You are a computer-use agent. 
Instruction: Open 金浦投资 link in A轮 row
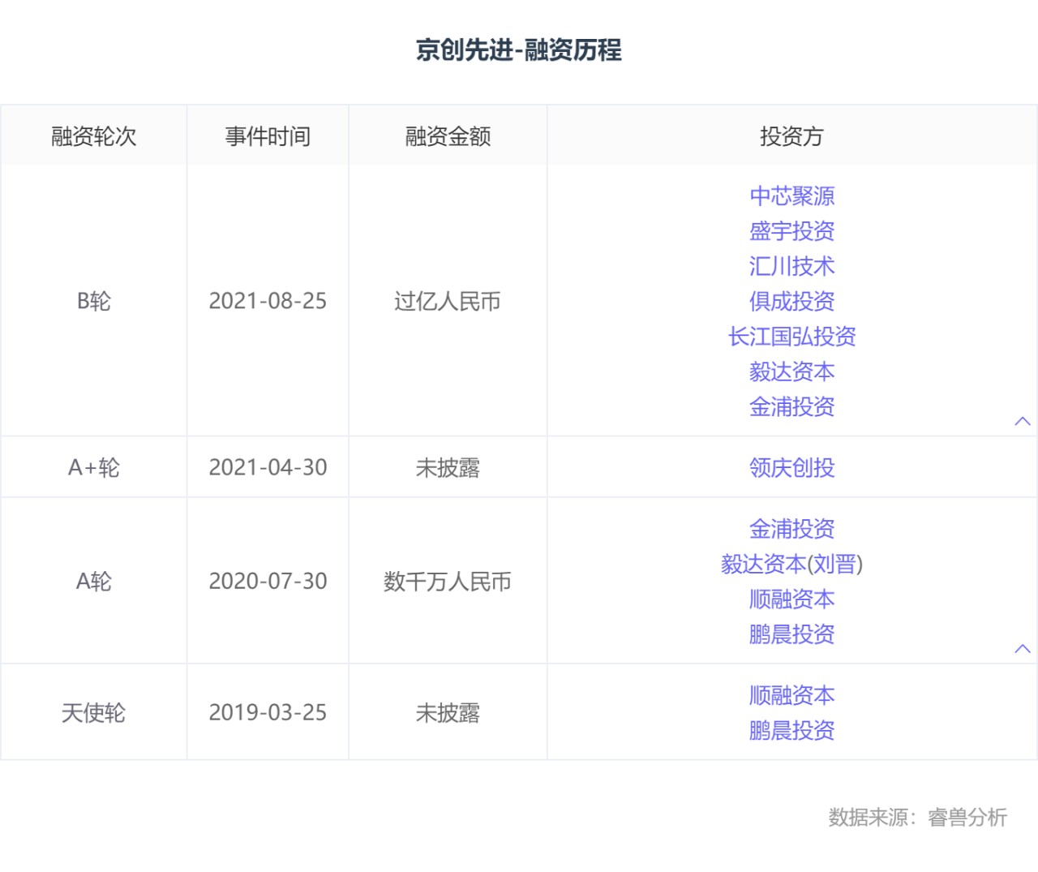click(x=791, y=529)
